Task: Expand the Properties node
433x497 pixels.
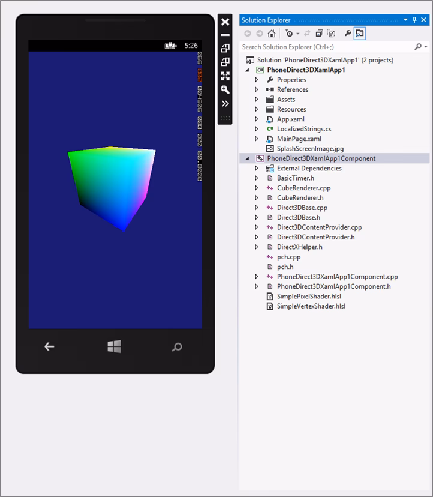Action: 257,80
